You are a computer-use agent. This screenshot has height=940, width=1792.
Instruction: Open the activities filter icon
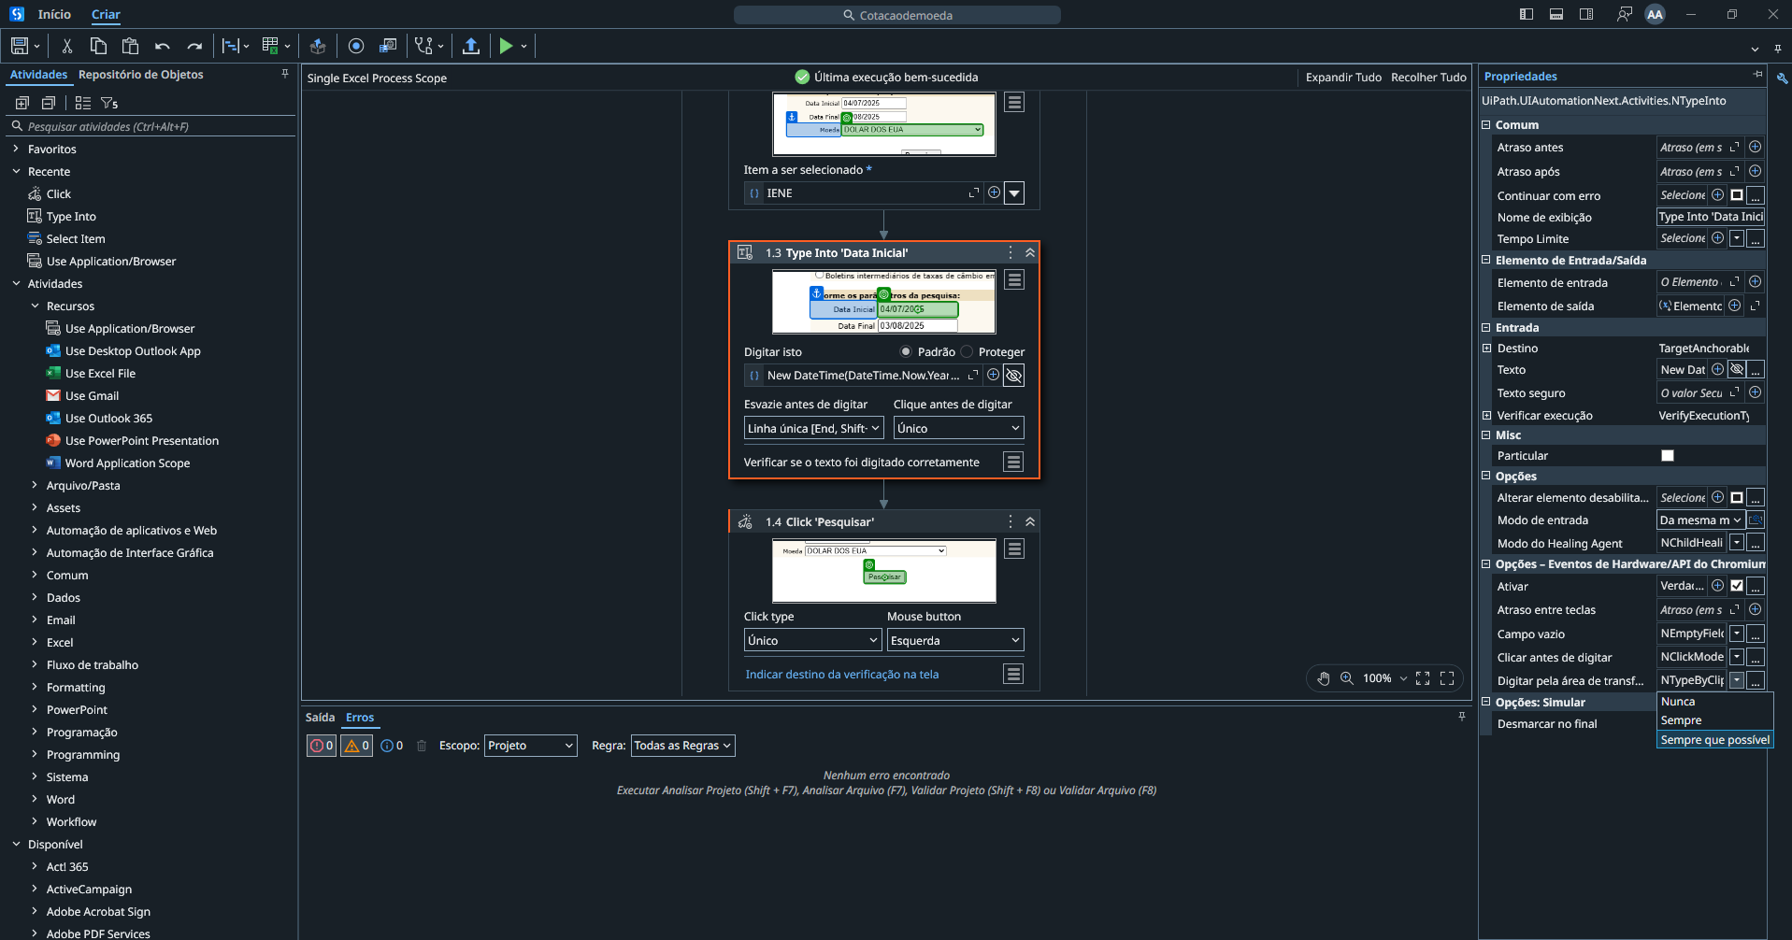[109, 103]
